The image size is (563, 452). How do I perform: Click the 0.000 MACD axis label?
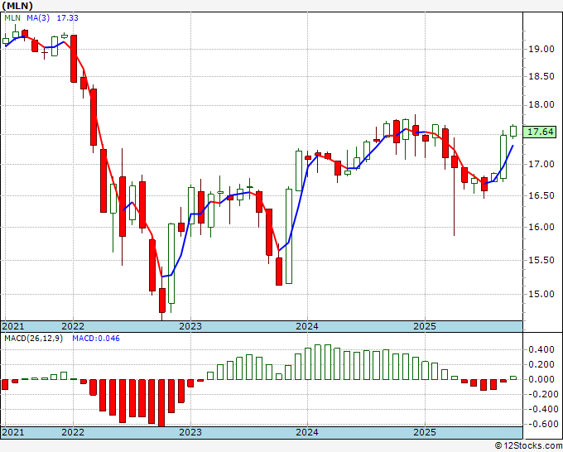[541, 379]
